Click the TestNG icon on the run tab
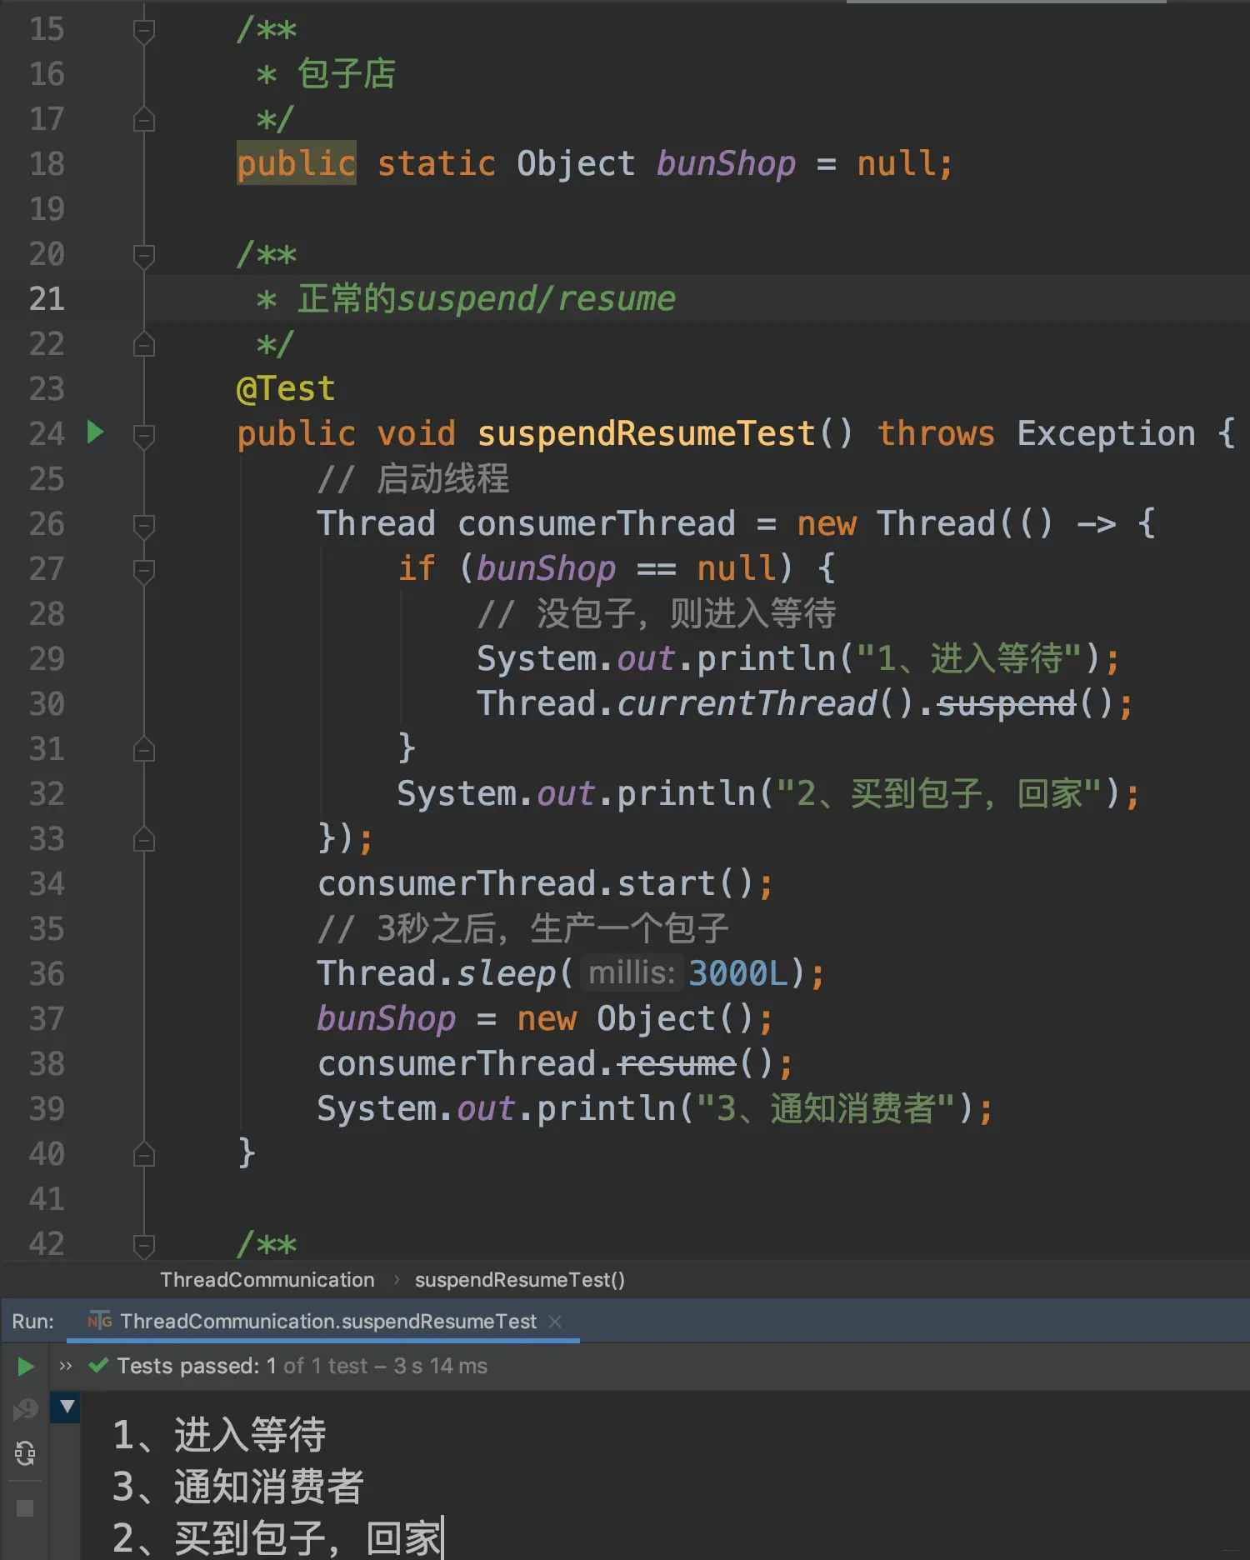 99,1321
